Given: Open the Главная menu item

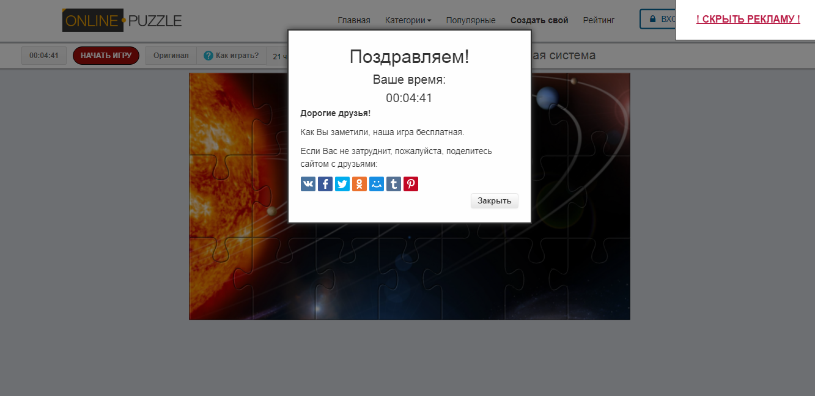Looking at the screenshot, I should point(354,20).
